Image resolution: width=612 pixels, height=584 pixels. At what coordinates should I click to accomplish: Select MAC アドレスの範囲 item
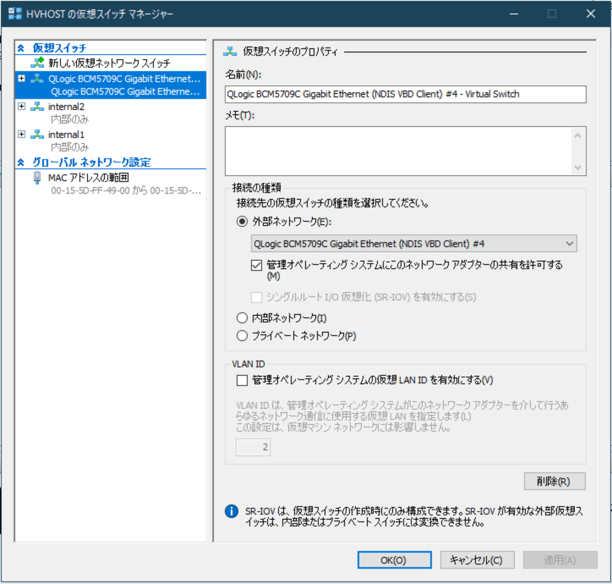[88, 178]
